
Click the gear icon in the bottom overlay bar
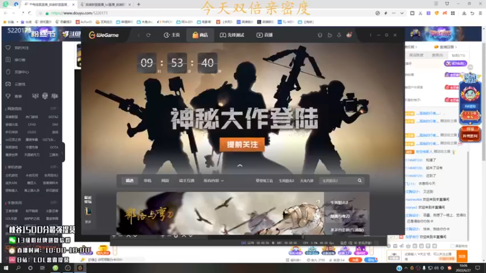point(176,236)
